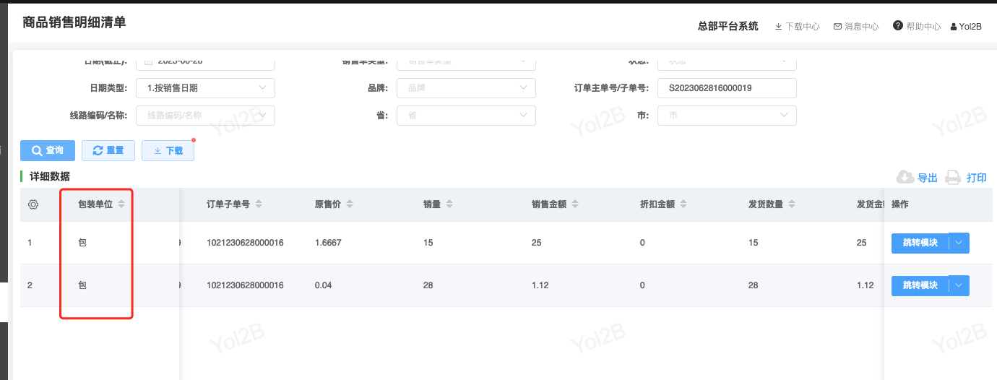Click the message center envelope icon
Viewport: 997px width, 380px height.
pyautogui.click(x=837, y=26)
